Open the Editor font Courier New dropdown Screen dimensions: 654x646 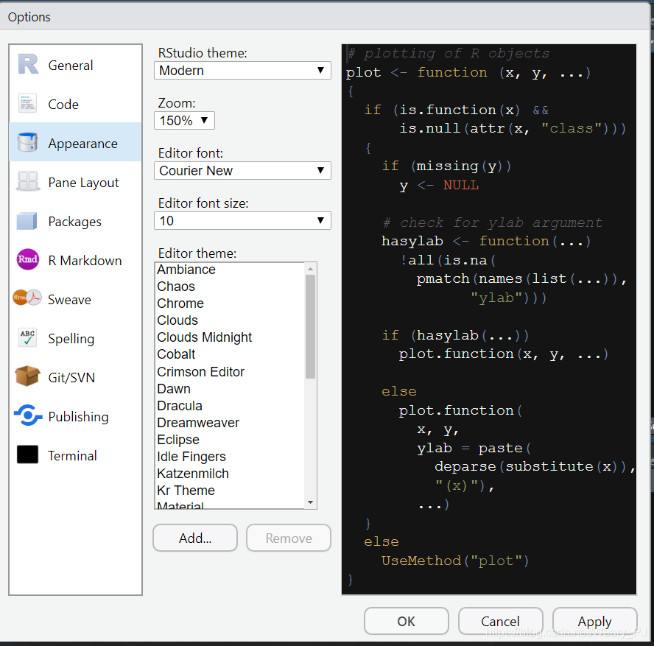(x=242, y=171)
